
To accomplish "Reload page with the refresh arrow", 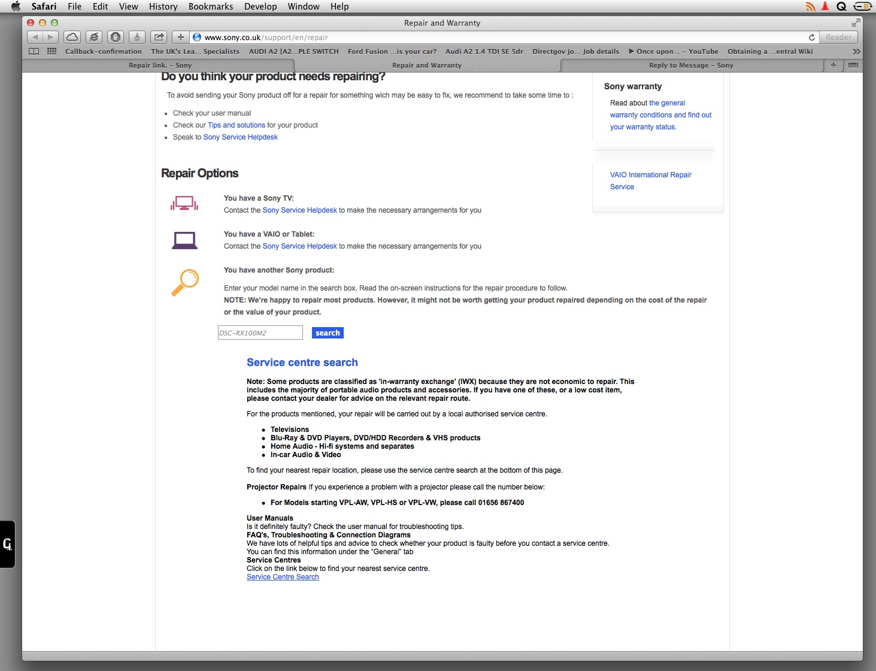I will click(811, 37).
